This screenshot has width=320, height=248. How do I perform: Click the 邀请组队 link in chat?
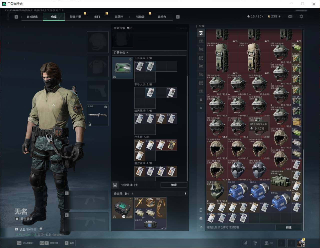coord(59,235)
